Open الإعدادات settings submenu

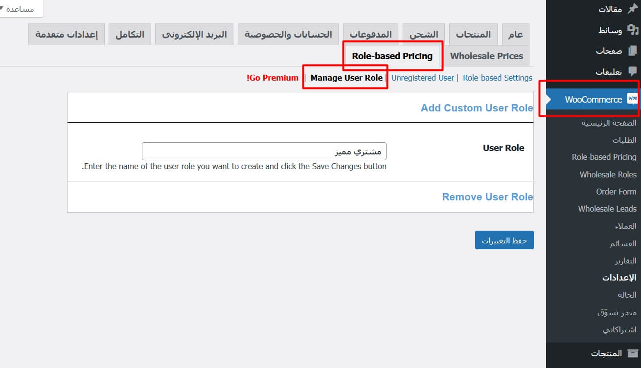(619, 278)
